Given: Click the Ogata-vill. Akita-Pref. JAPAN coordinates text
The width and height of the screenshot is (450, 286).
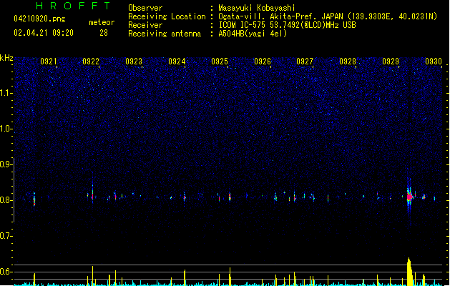Looking at the screenshot, I should (x=328, y=16).
